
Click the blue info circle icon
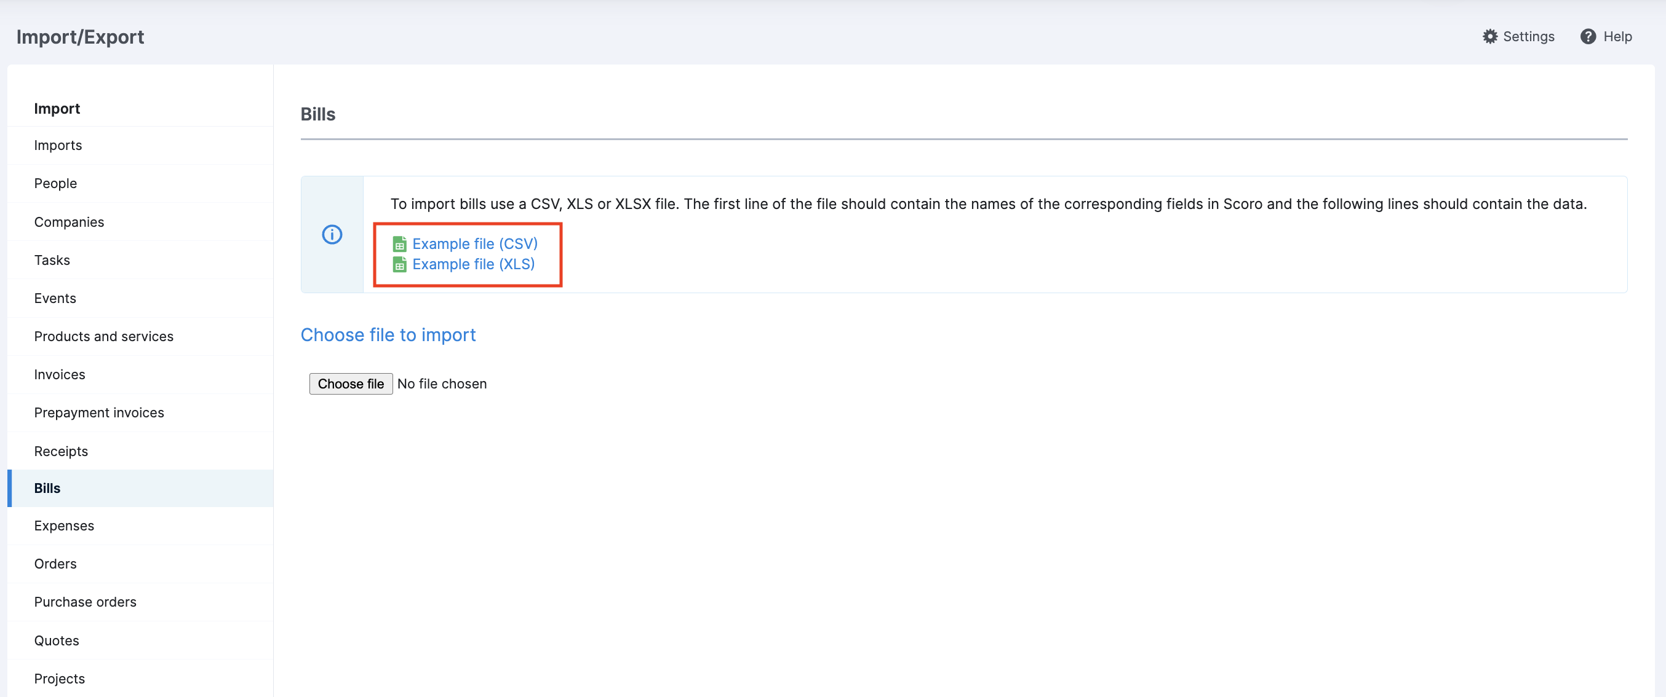coord(332,235)
